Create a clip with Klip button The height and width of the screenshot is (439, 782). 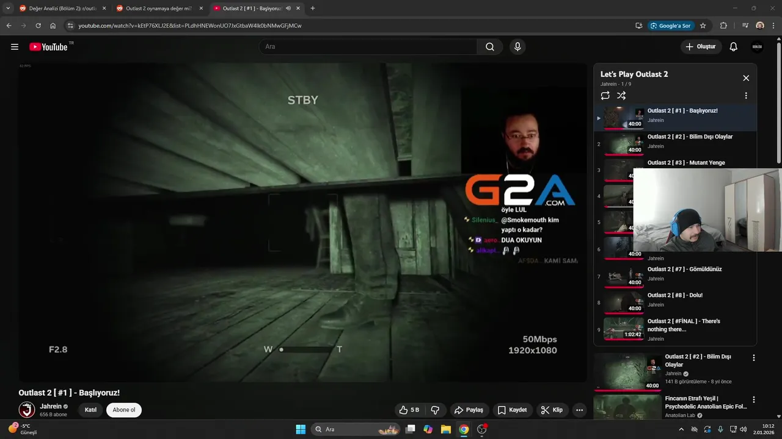tap(552, 410)
